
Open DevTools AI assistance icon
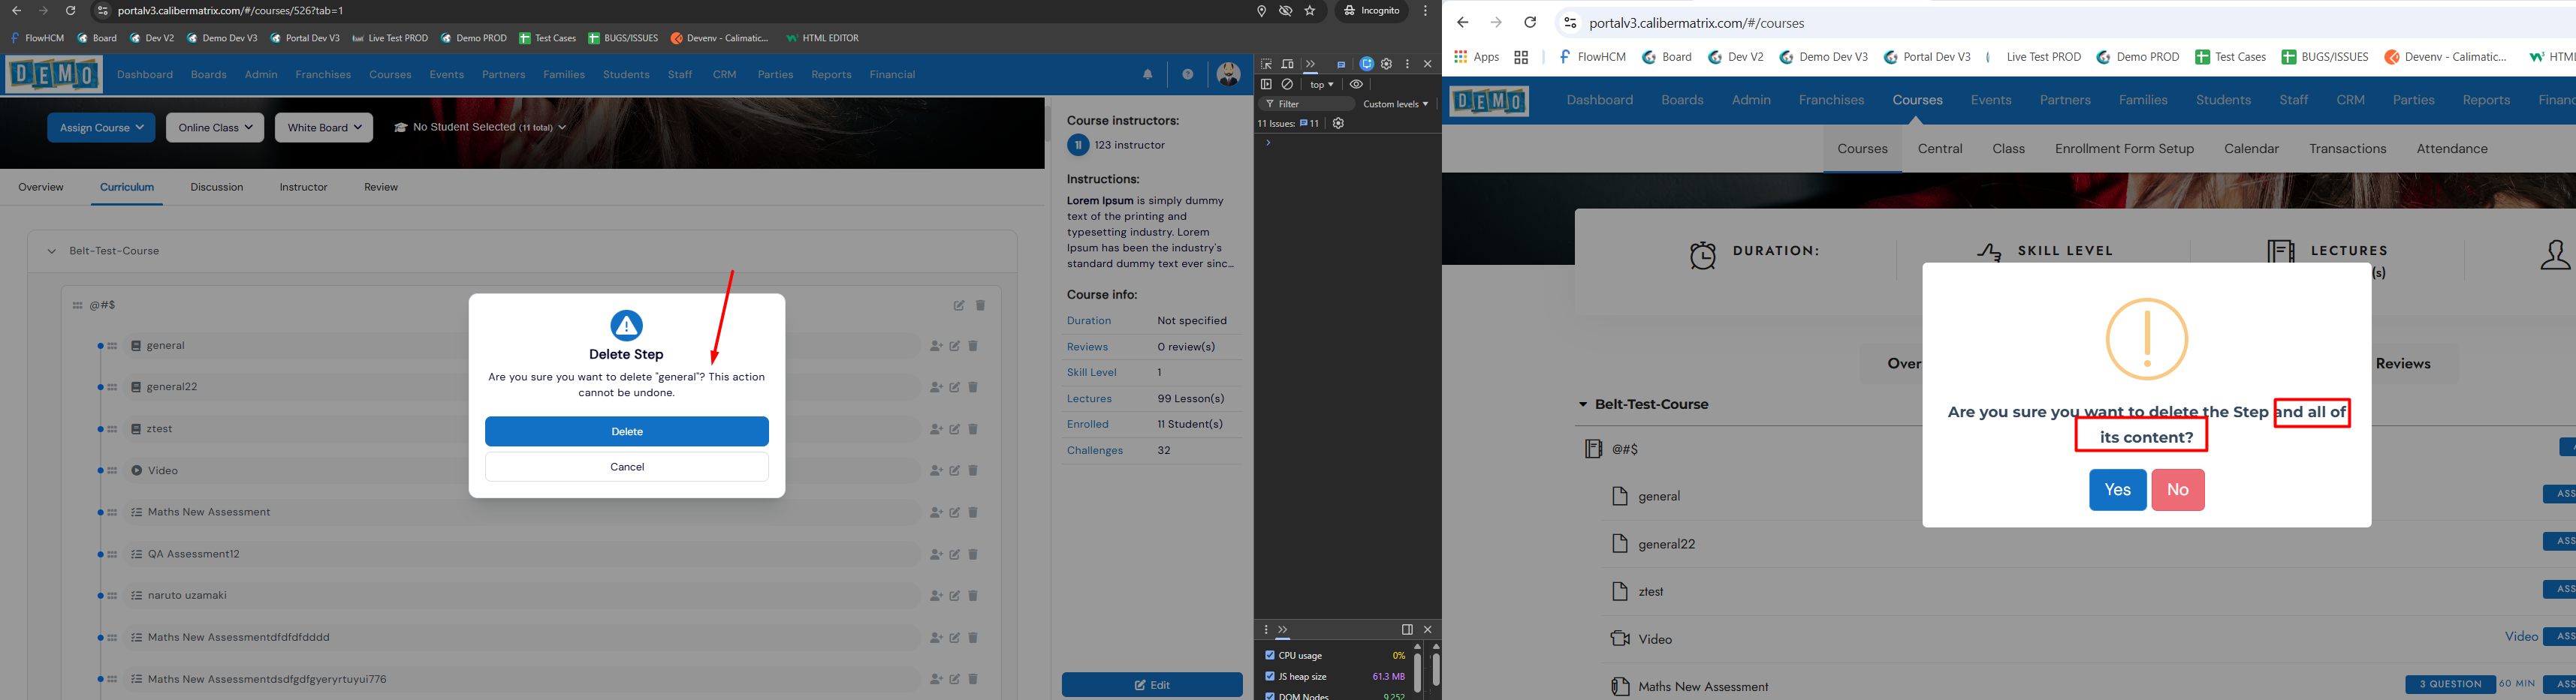coord(1366,64)
